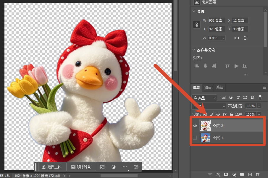
Task: Delete the layer with trash icon
Action: pos(258,174)
